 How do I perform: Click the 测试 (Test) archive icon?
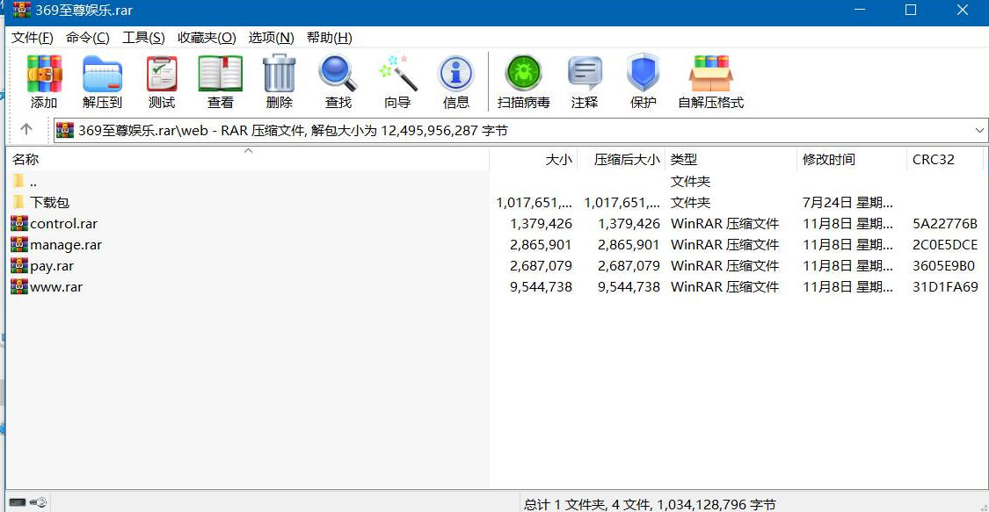(161, 81)
